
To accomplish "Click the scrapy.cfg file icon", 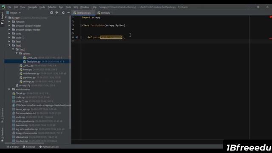I will [17, 85].
